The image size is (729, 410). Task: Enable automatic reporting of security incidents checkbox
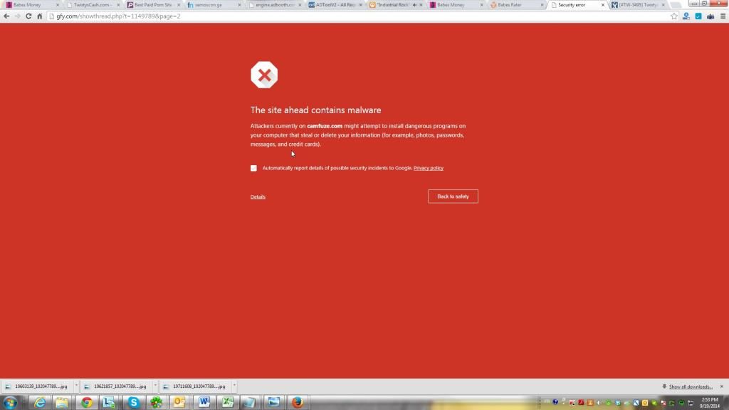pyautogui.click(x=253, y=168)
